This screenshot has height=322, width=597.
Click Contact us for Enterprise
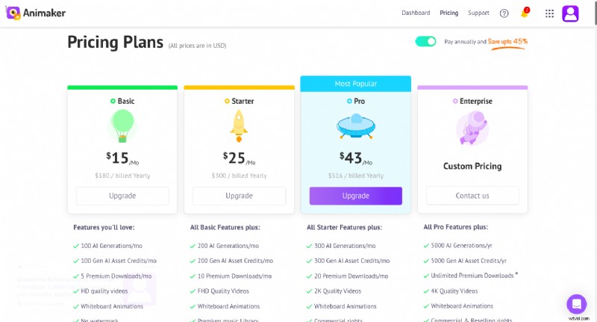[x=472, y=196]
